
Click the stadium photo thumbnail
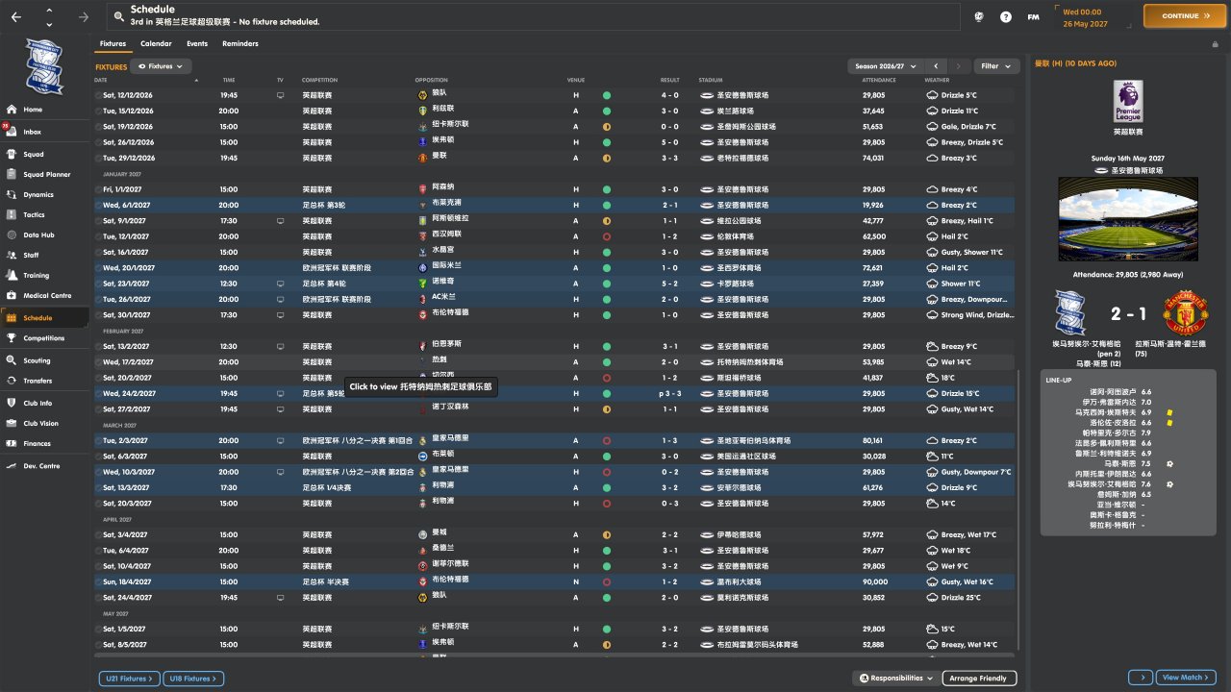coord(1127,218)
